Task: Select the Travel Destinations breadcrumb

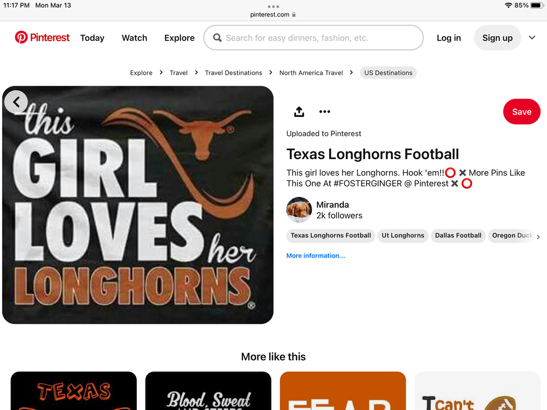Action: coord(234,73)
